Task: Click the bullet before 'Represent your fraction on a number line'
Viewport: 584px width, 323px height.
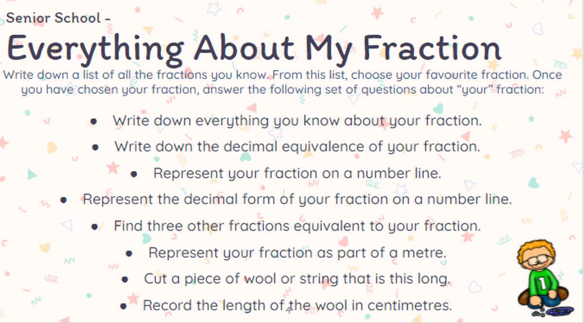Action: click(x=134, y=174)
